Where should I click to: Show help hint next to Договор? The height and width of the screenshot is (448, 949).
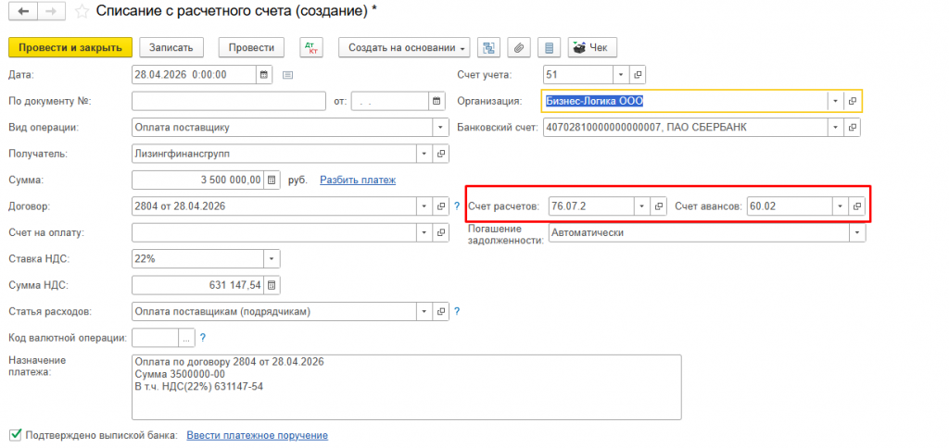click(x=457, y=206)
